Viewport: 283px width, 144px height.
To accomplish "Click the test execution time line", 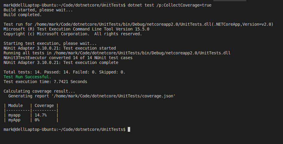I will pos(45,82).
